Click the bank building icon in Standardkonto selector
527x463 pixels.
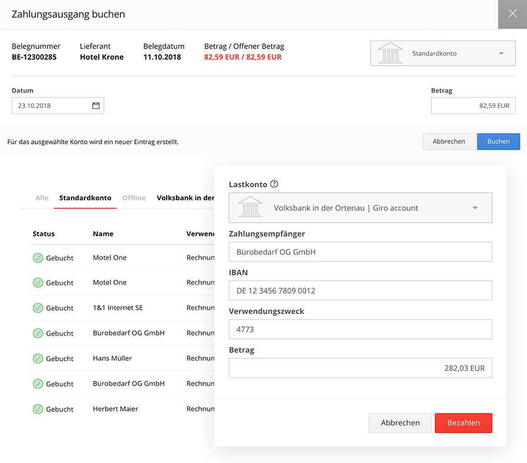point(390,53)
